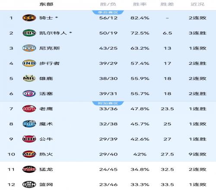Open the Pistons DET logo
216x190 pixels.
point(29,94)
